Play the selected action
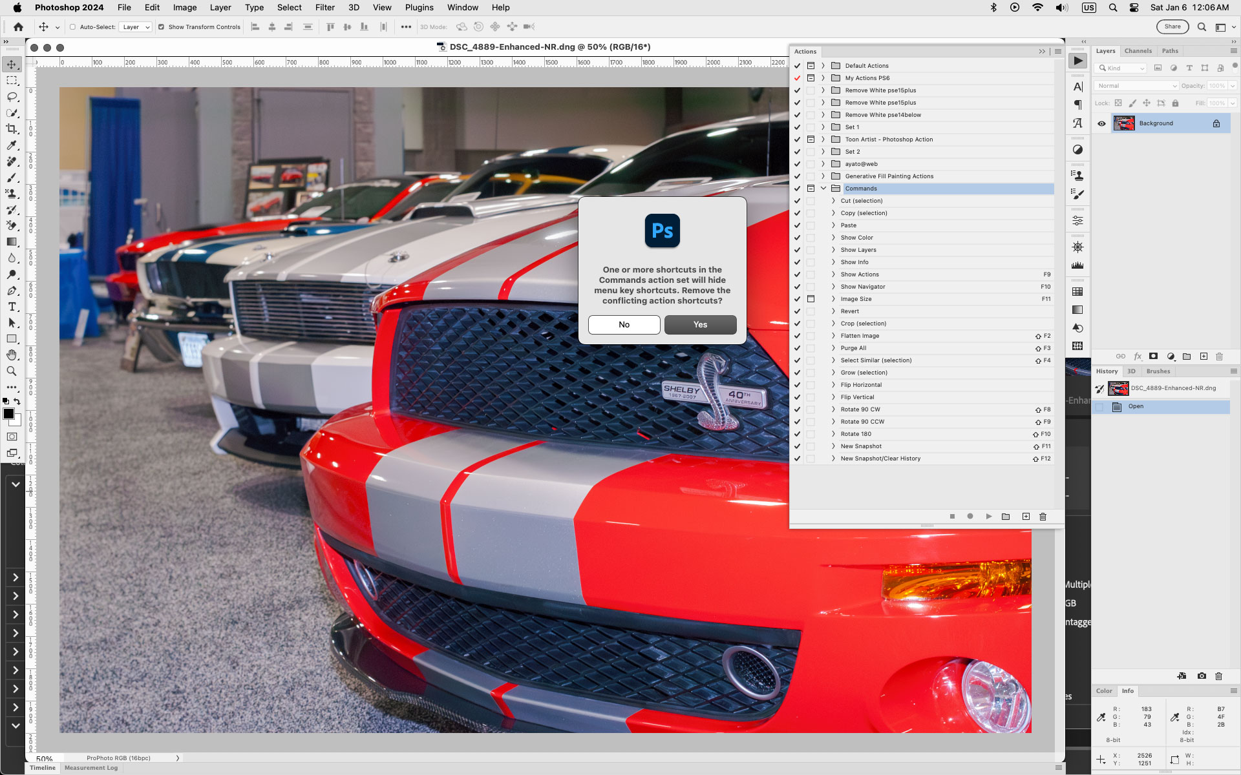This screenshot has width=1241, height=775. coord(988,517)
